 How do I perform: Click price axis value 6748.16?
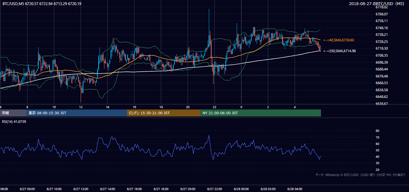381,28
